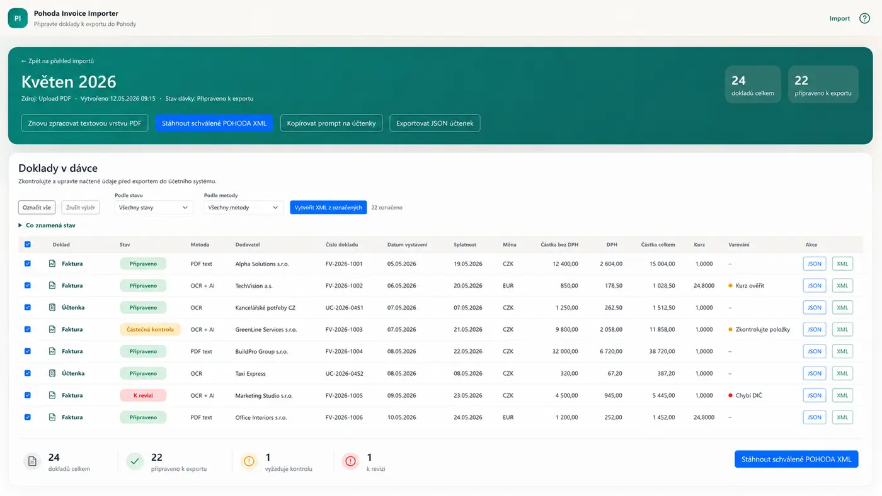Click orange dot next to Zkontrolujte položky

click(730, 329)
